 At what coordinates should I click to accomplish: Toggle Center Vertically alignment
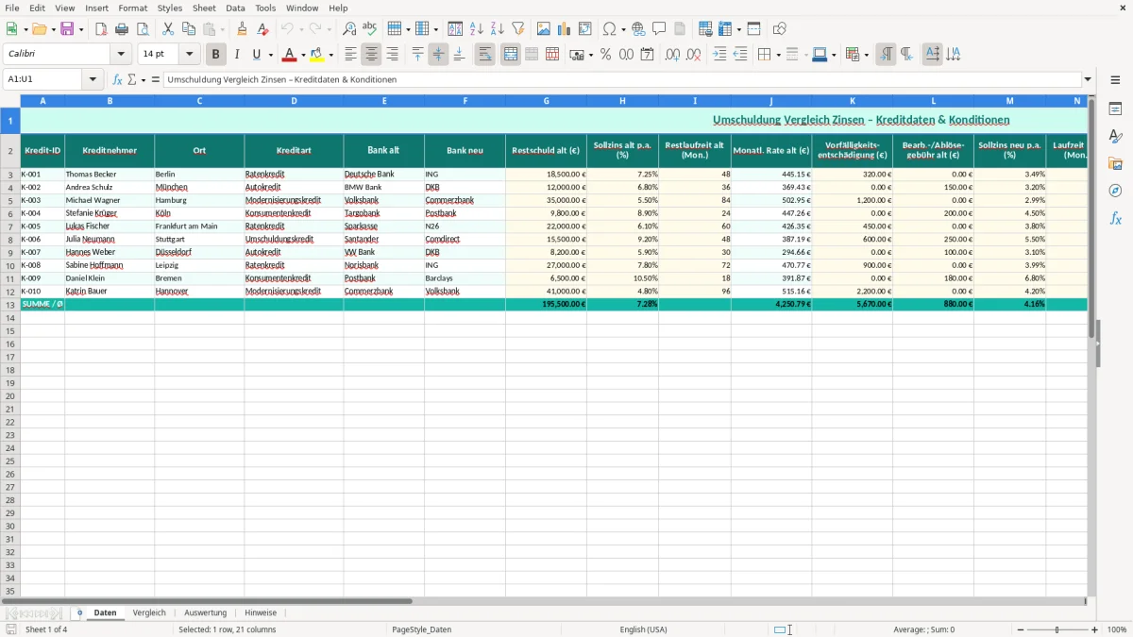[x=439, y=55]
